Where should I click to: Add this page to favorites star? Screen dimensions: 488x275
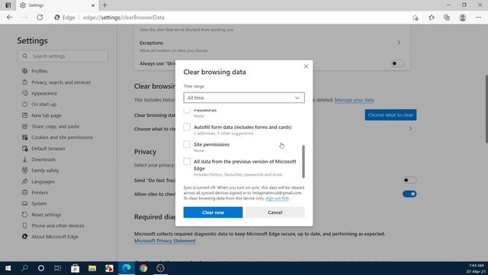(x=415, y=18)
